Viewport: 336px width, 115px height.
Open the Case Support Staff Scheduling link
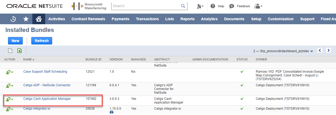click(45, 72)
